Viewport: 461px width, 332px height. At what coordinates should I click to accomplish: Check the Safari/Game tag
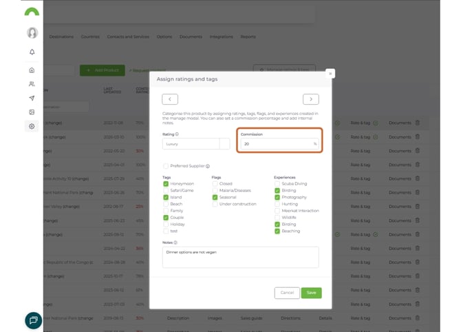click(x=166, y=190)
